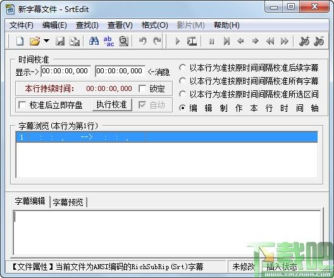The image size is (334, 278).
Task: Toggle the 自动 checkbox
Action: 142,105
